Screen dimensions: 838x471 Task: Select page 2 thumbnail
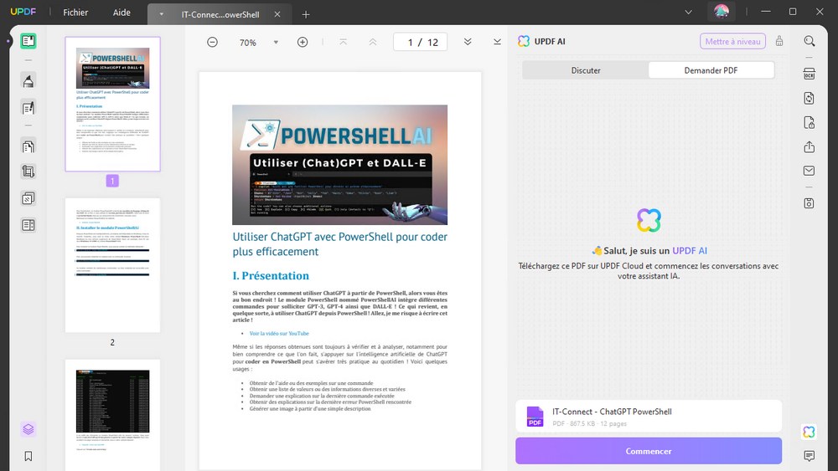click(112, 265)
